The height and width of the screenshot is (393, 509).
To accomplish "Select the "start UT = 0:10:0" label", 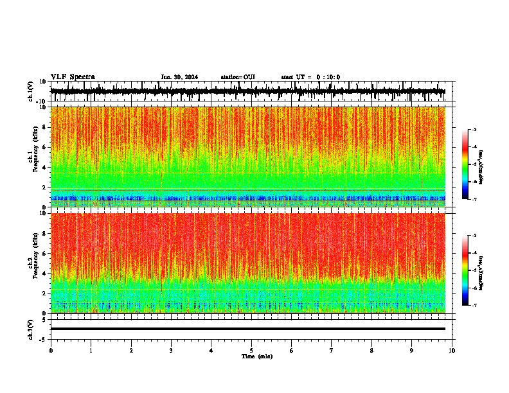I will click(310, 77).
